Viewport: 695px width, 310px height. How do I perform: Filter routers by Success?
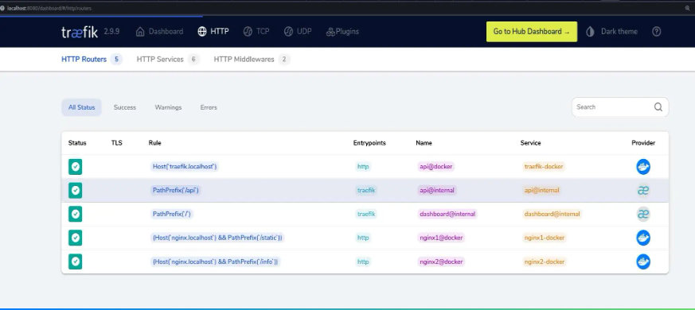(124, 107)
